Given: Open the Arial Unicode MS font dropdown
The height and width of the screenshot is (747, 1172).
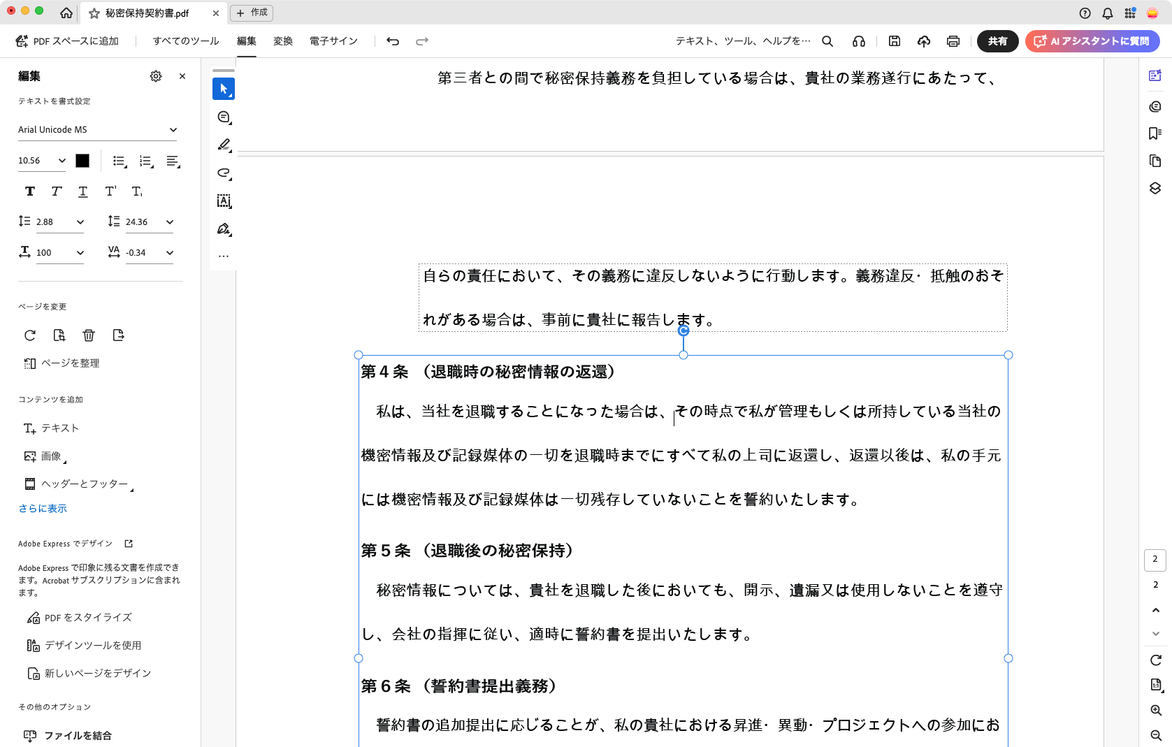Looking at the screenshot, I should [x=97, y=130].
